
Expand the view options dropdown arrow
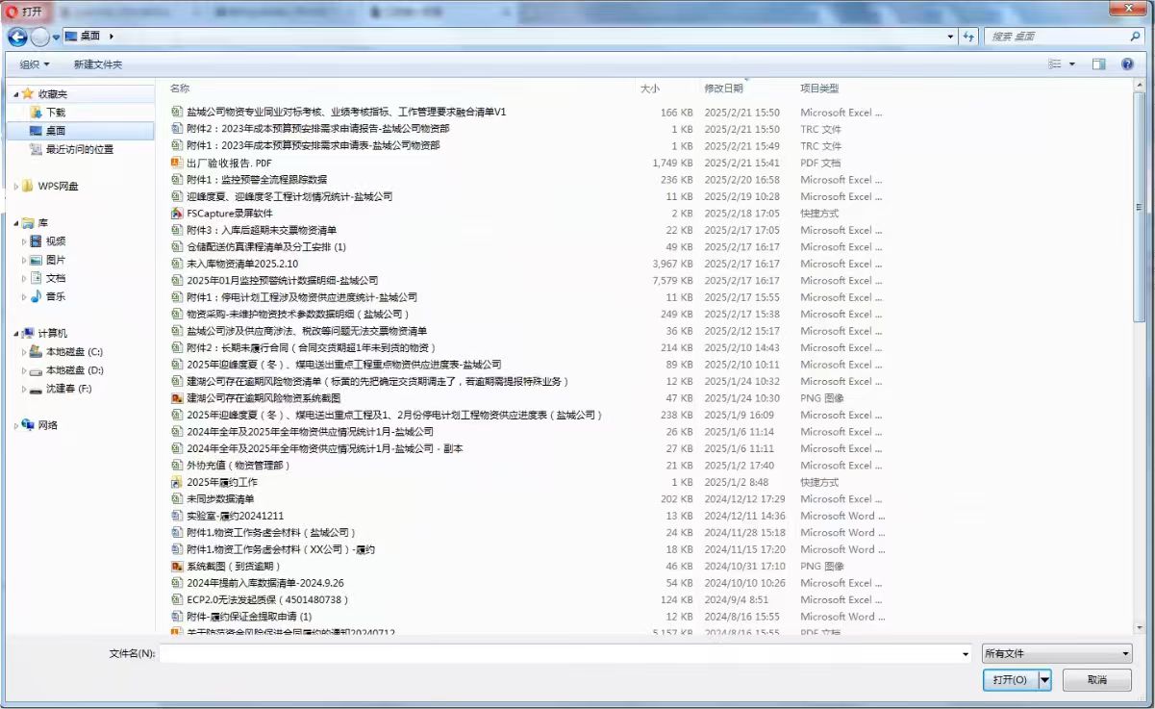tap(1072, 64)
